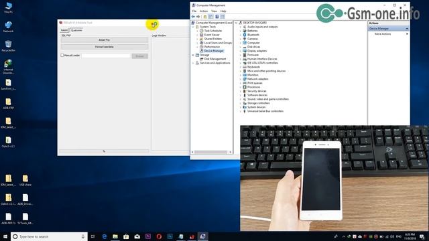Image resolution: width=429 pixels, height=241 pixels.
Task: Collapse the DESKTOP computer root node
Action: point(236,23)
